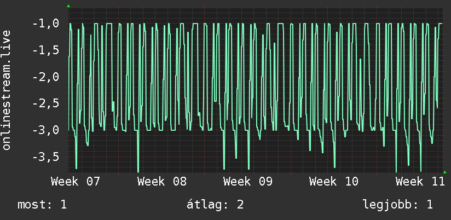The width and height of the screenshot is (451, 220).
Task: Click the red dotted gridline at -3,0
Action: tap(256, 130)
